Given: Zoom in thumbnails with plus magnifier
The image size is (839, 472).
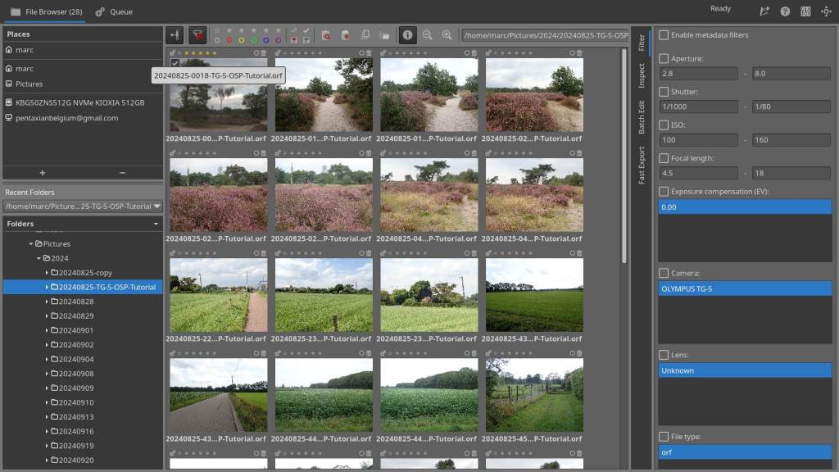Looking at the screenshot, I should [447, 35].
